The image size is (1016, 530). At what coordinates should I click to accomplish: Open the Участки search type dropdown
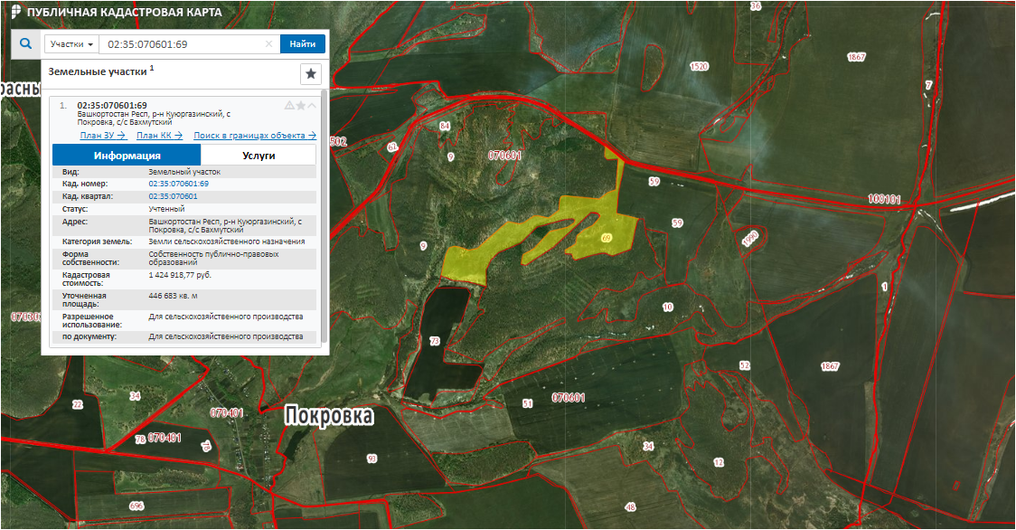pyautogui.click(x=72, y=44)
